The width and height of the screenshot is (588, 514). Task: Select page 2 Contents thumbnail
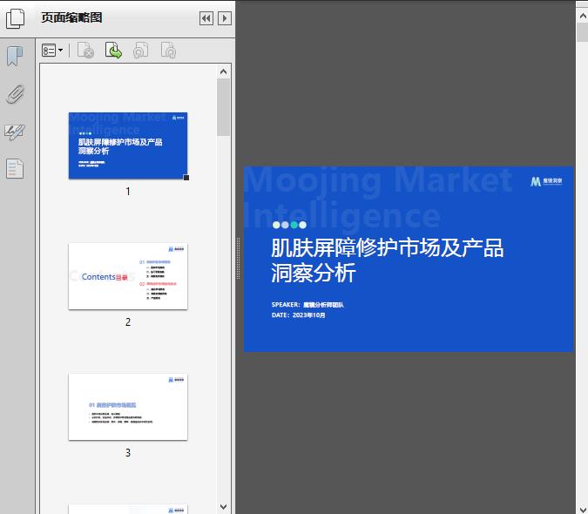[x=128, y=276]
